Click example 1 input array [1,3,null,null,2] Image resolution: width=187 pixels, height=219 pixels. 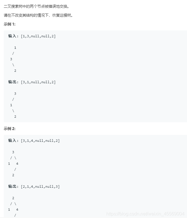click(38, 36)
